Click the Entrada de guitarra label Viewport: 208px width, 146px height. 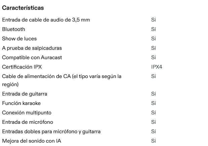point(25,94)
